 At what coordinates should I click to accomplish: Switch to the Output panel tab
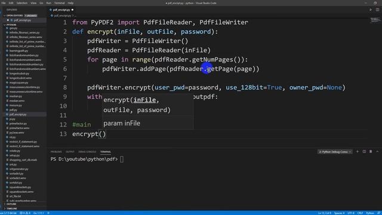pyautogui.click(x=70, y=152)
